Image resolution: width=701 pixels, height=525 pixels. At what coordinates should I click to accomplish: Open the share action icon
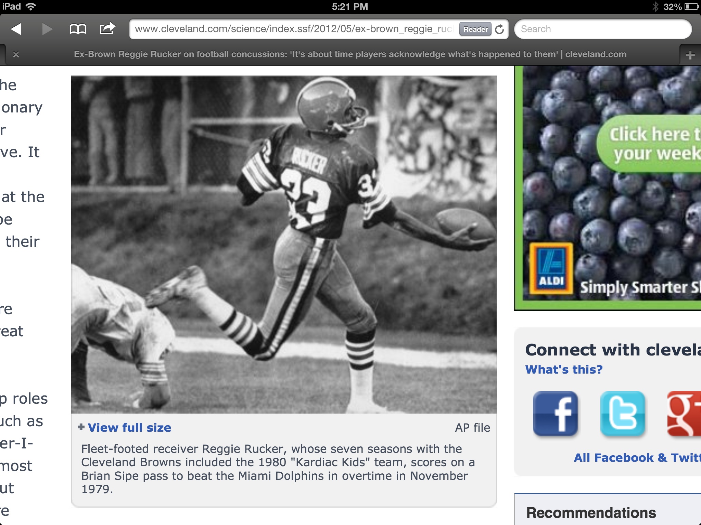[107, 28]
